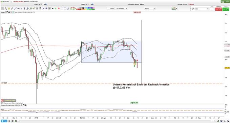The height and width of the screenshot is (123, 230).
Task: Click the yellow current price axis label
Action: (227, 68)
